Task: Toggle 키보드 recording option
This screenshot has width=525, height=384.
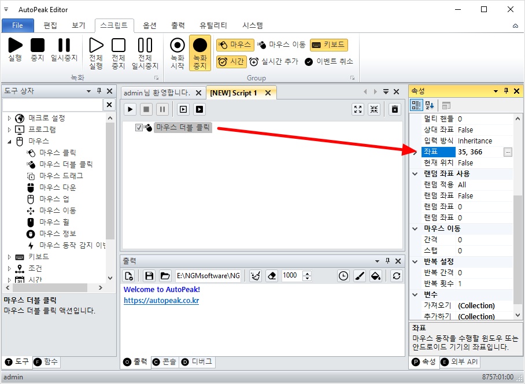Action: [329, 45]
